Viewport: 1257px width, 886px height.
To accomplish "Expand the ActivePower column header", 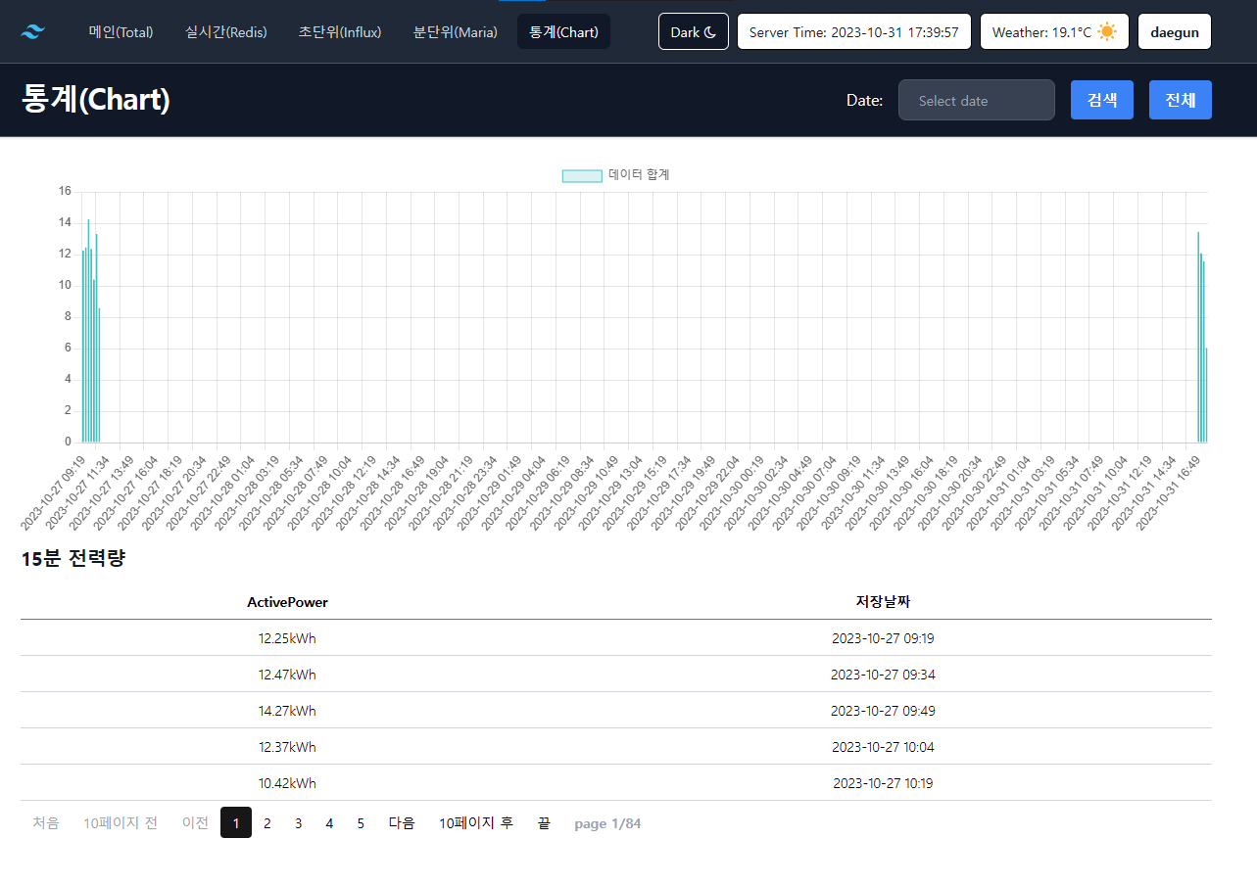I will [286, 602].
